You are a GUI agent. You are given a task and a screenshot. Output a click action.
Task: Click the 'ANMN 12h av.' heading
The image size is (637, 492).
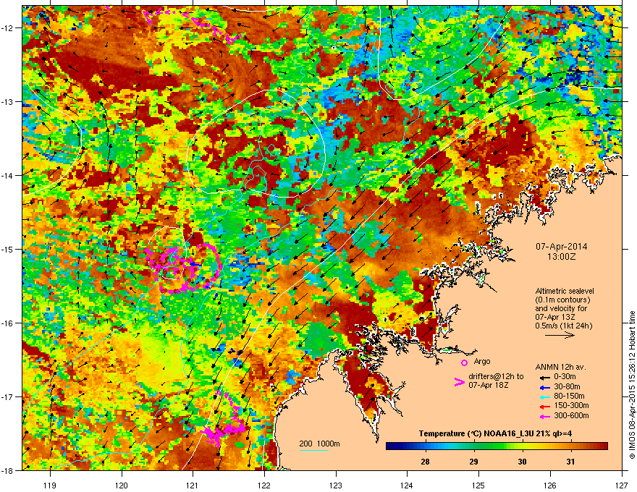(560, 368)
